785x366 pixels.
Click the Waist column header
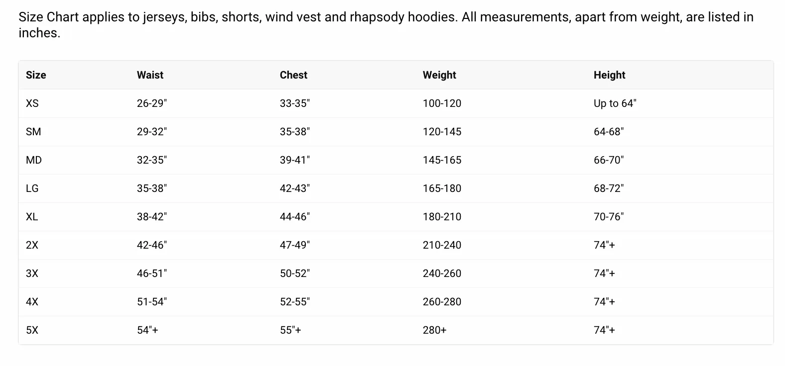pyautogui.click(x=150, y=75)
